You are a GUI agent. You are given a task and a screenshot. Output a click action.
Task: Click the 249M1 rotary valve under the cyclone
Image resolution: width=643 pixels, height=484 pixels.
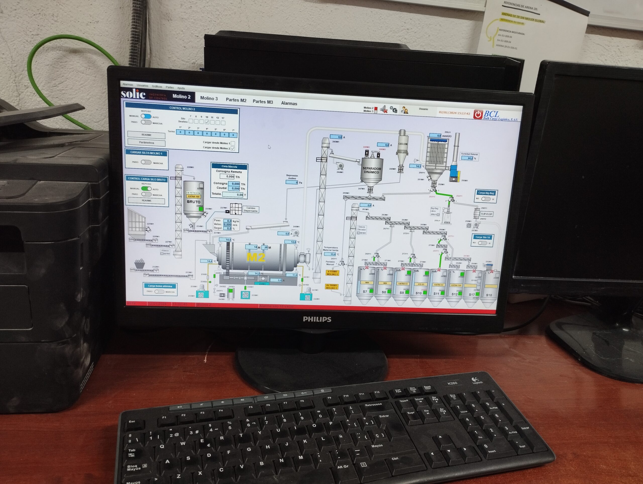click(400, 169)
